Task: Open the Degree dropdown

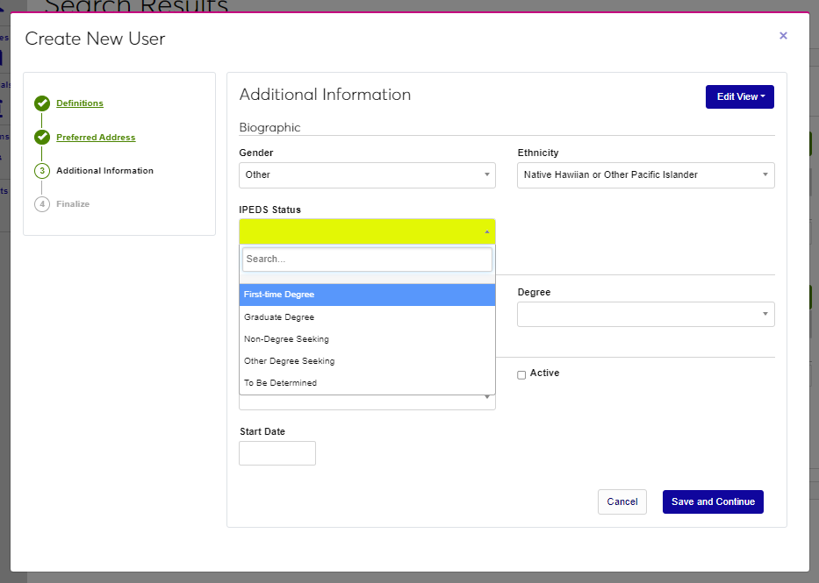Action: [645, 314]
